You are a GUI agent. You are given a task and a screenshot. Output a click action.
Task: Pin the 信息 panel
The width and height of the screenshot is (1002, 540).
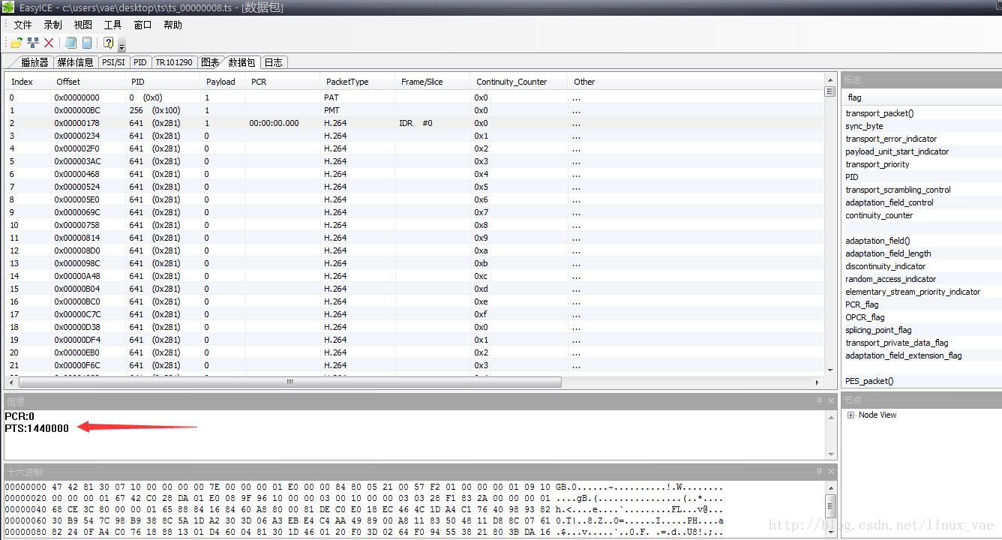pyautogui.click(x=819, y=401)
